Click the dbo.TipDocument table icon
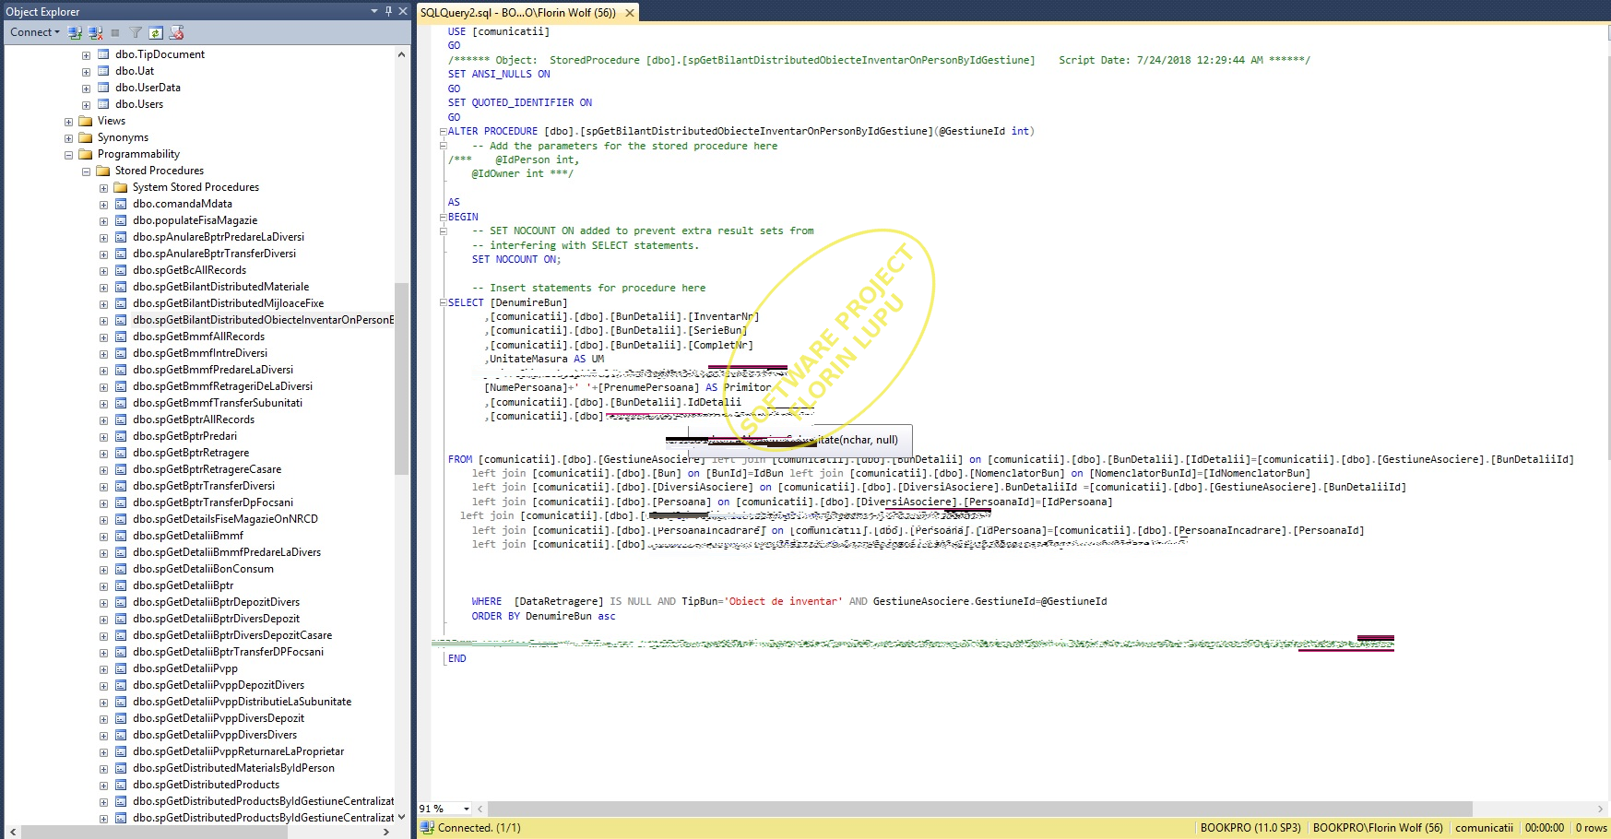The width and height of the screenshot is (1611, 839). [x=103, y=54]
